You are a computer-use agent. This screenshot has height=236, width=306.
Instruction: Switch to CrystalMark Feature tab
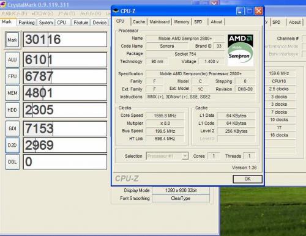(x=81, y=23)
